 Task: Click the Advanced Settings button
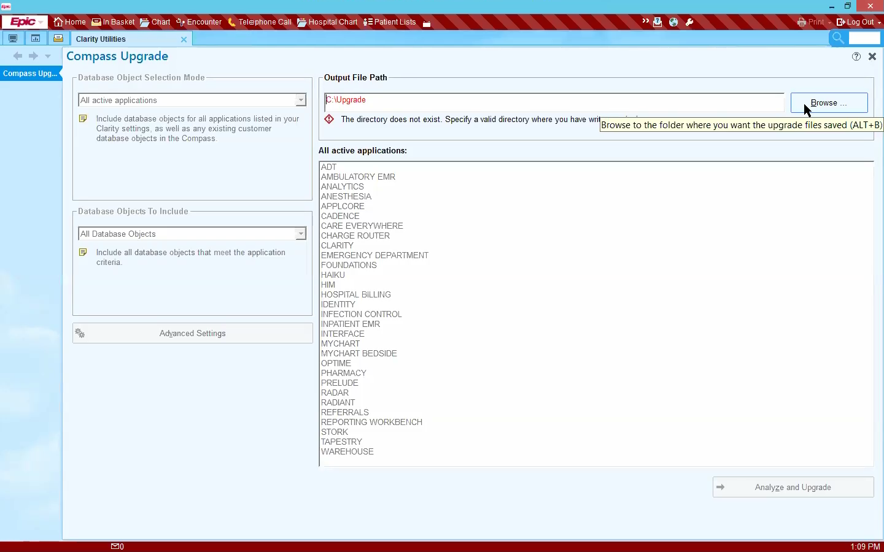point(193,333)
